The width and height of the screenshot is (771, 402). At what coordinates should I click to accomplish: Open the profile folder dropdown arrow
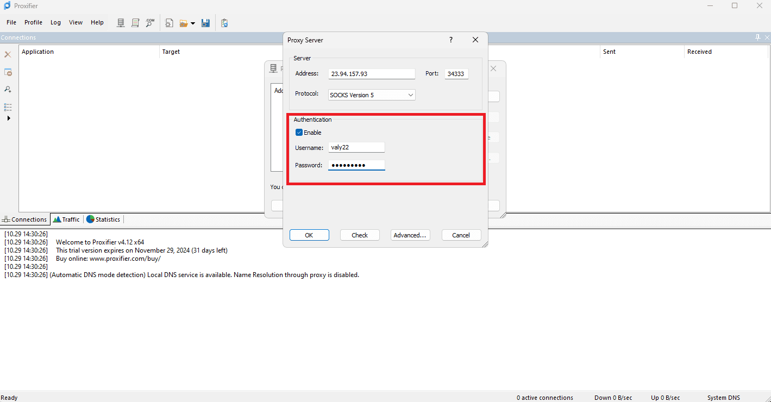click(193, 23)
